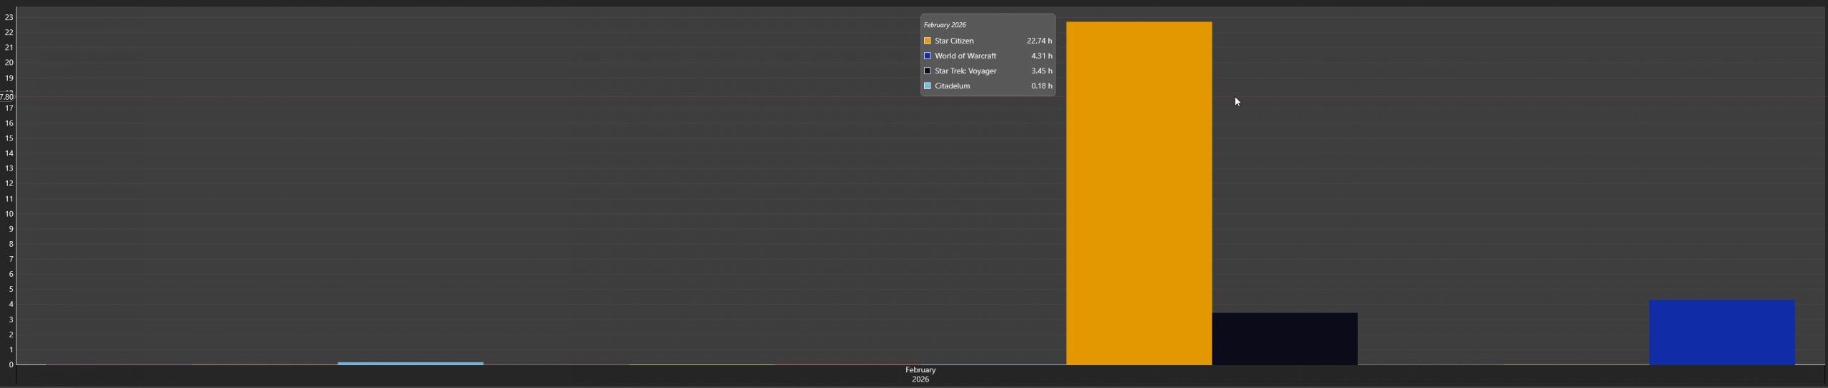1828x388 pixels.
Task: Click the 4.31 h value in tooltip
Action: 1041,56
